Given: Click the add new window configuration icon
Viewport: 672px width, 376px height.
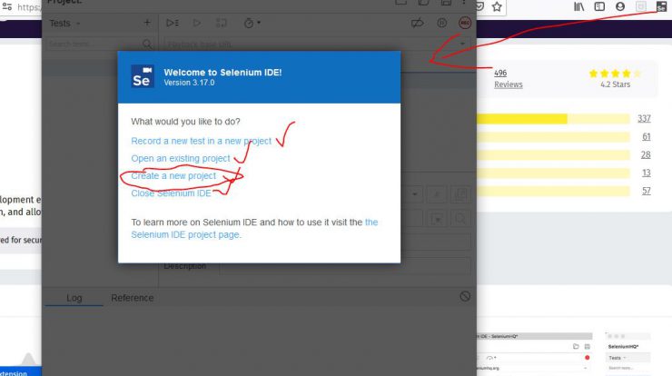Looking at the screenshot, I should pyautogui.click(x=460, y=194).
